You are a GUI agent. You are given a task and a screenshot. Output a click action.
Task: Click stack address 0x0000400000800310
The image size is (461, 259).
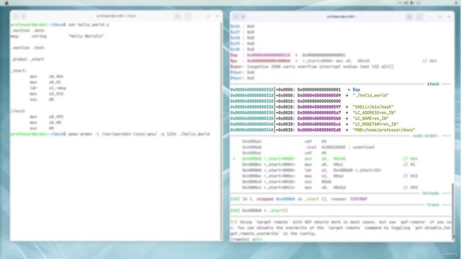[251, 89]
